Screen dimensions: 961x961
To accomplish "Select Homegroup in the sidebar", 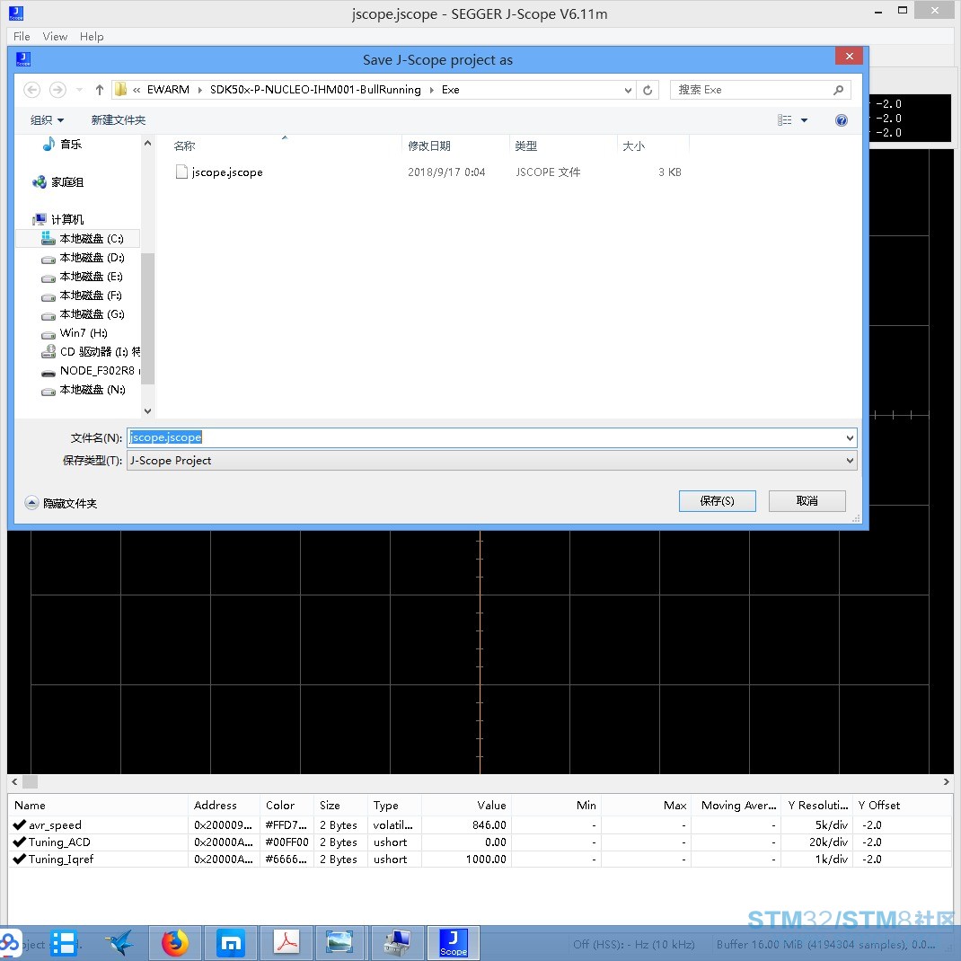I will tap(58, 182).
